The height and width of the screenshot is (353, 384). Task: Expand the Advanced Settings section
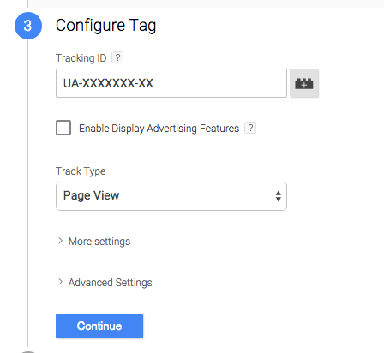(x=110, y=283)
